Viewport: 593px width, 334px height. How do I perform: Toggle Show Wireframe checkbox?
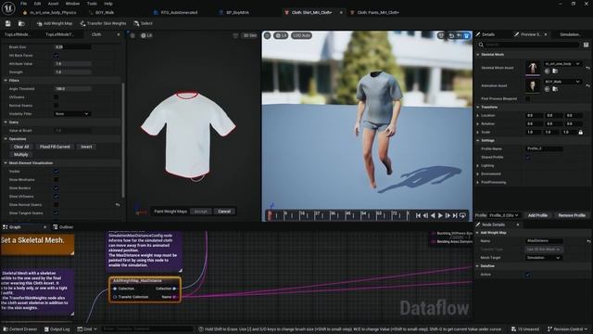click(x=56, y=179)
